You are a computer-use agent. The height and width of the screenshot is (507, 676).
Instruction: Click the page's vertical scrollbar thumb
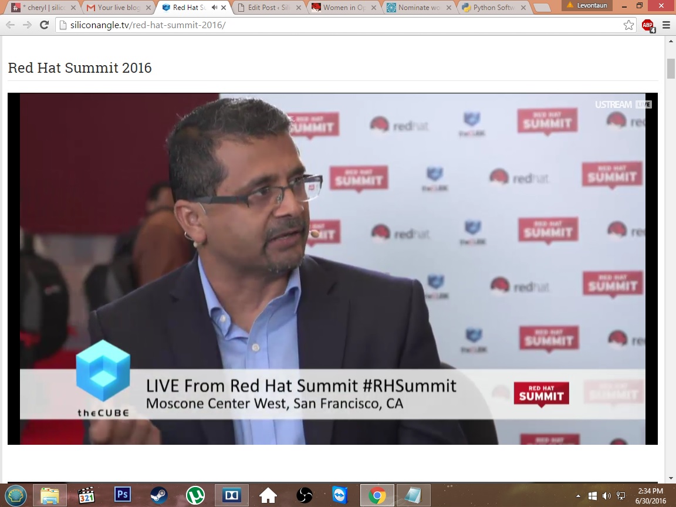tap(671, 68)
